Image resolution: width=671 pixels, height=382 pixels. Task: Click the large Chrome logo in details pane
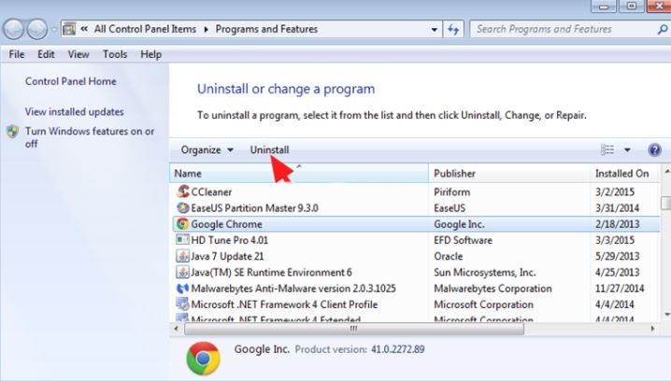point(204,359)
